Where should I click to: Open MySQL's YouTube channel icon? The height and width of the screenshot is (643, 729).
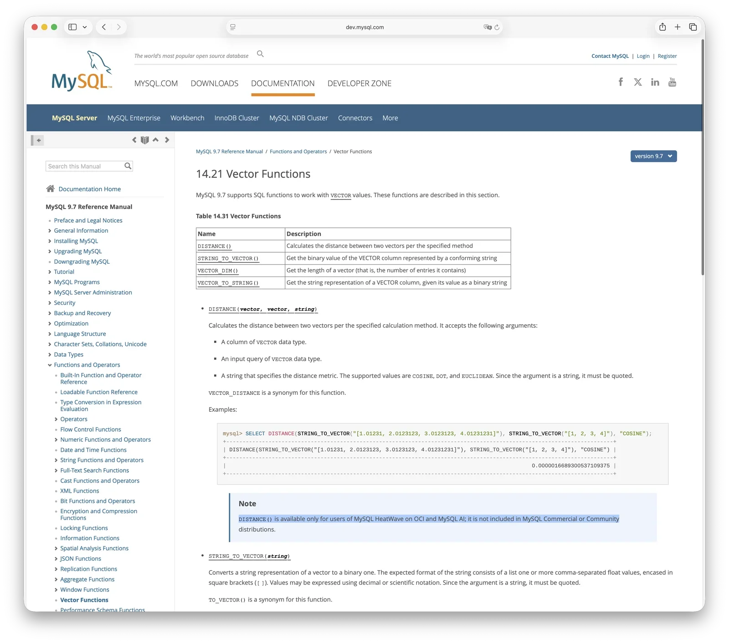click(x=672, y=82)
